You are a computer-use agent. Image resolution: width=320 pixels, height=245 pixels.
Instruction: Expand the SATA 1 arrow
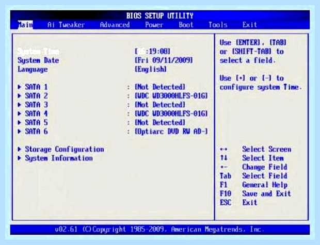[x=20, y=87]
